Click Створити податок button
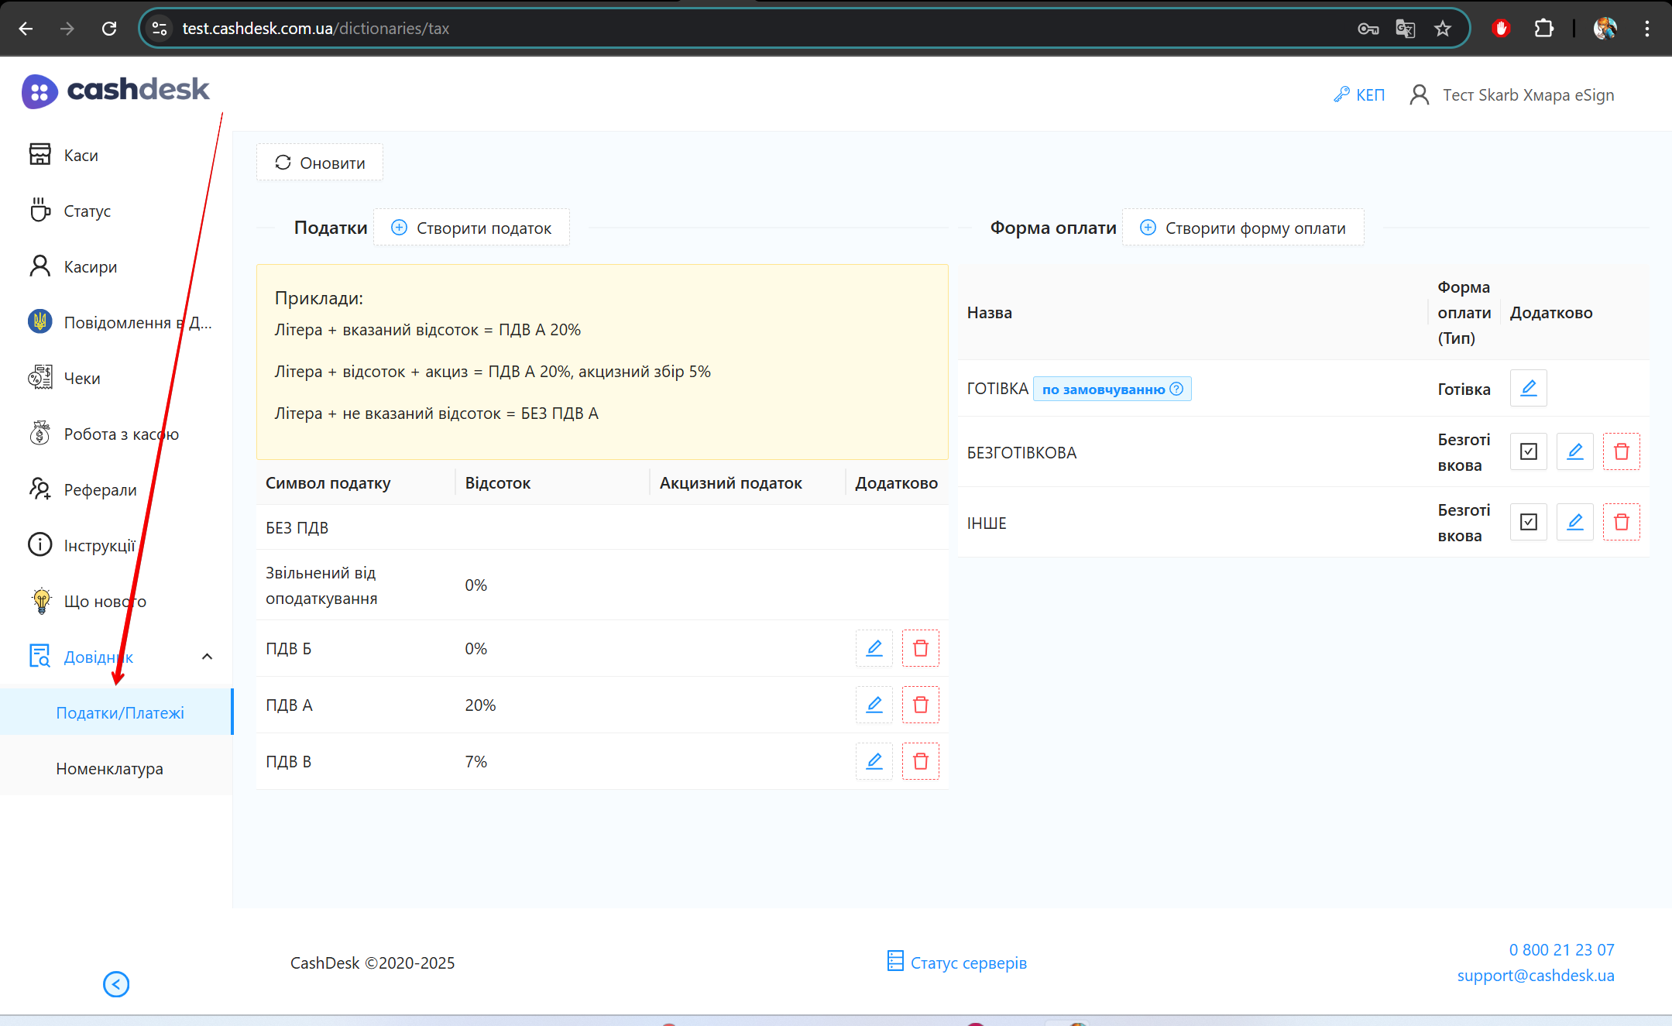 [x=472, y=228]
